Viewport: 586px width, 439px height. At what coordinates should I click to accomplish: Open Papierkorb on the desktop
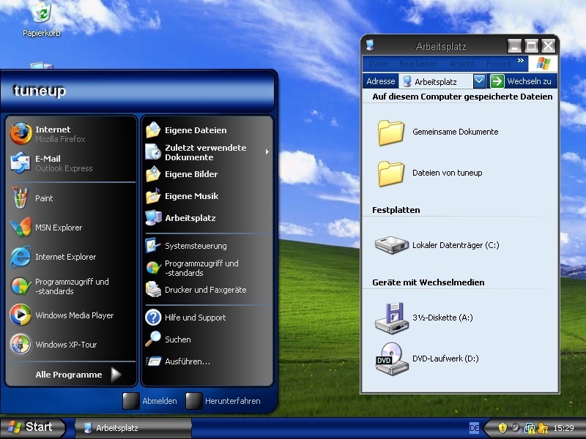pos(41,15)
